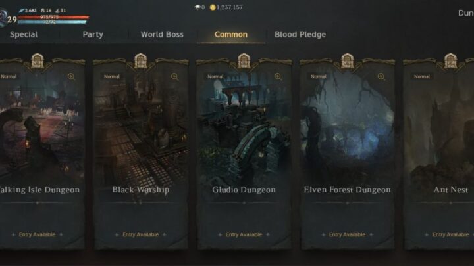
Task: Click gate emblem above Gludio Dungeon card
Action: coord(244,61)
